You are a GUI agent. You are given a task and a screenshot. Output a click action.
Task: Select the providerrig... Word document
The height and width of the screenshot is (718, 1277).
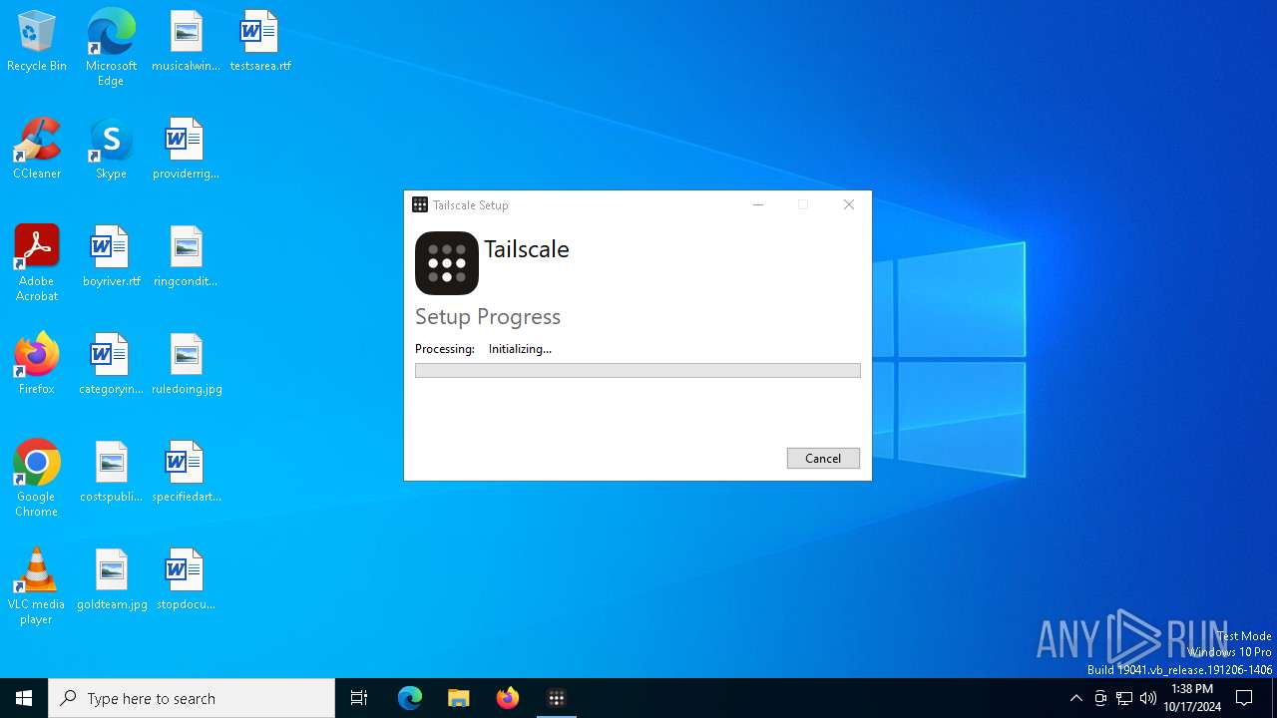(186, 150)
